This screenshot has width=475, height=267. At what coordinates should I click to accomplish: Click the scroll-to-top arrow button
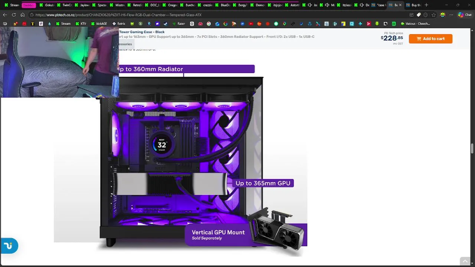click(x=465, y=261)
